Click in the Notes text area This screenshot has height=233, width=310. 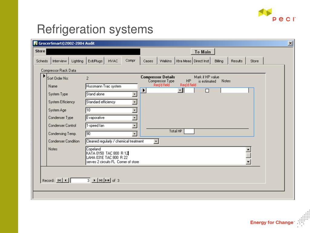[x=166, y=155]
